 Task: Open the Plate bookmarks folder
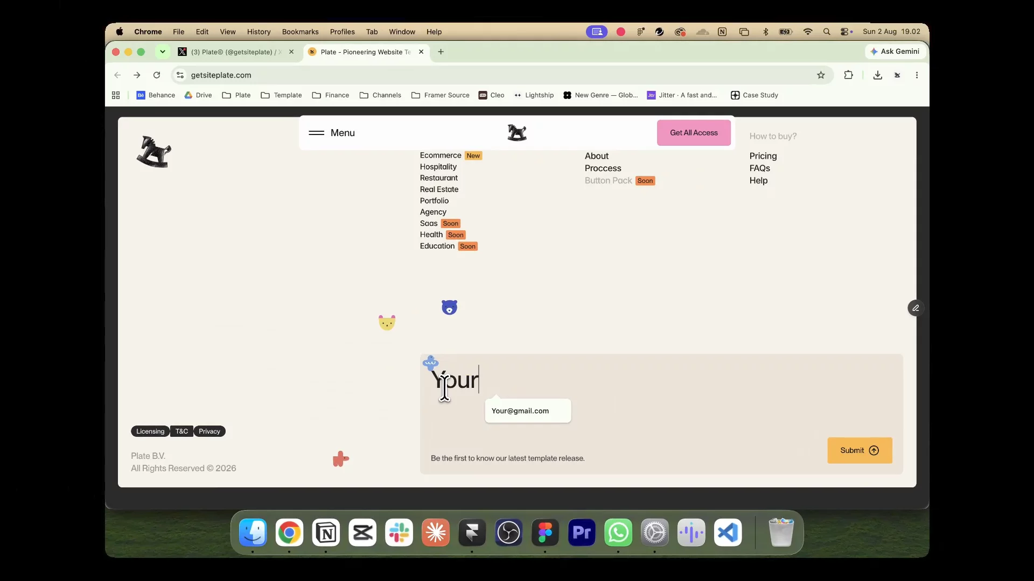[x=236, y=95]
